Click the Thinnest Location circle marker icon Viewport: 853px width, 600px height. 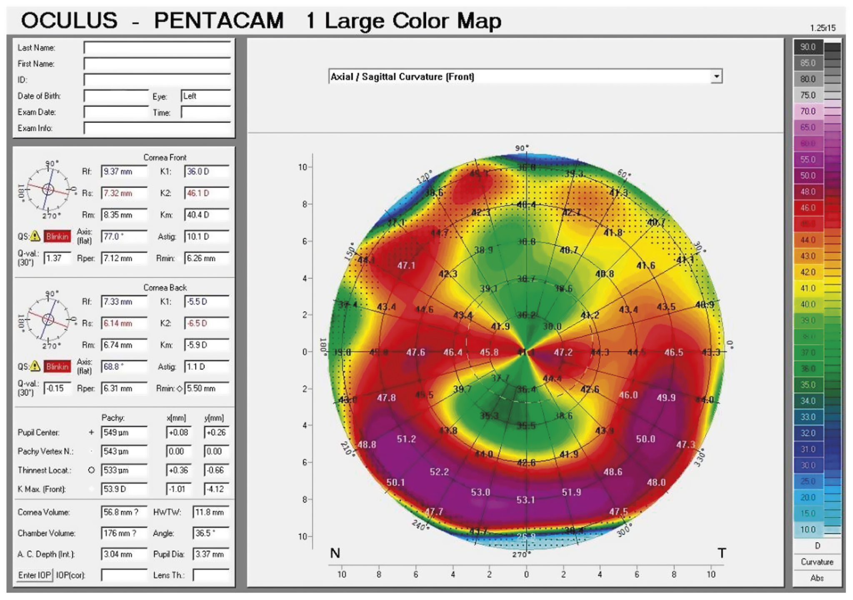pos(91,470)
